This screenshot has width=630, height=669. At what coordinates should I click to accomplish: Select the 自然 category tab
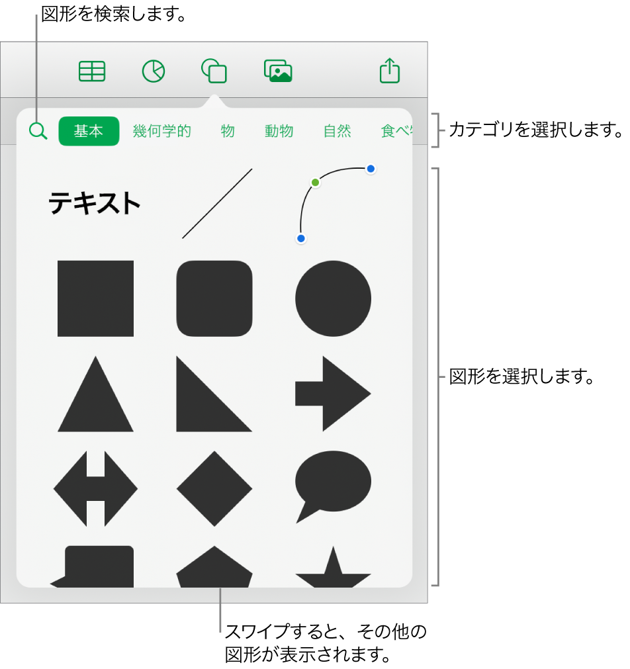coord(337,131)
